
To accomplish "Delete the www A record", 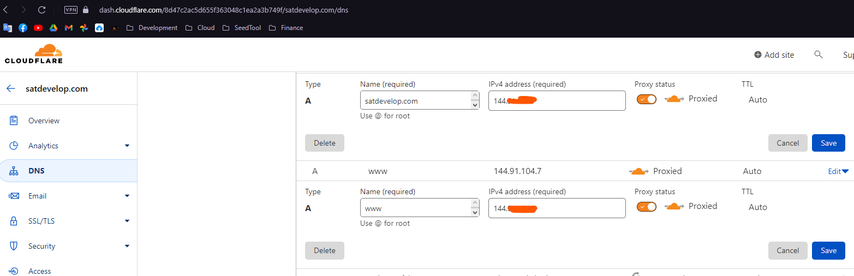I will pos(325,250).
